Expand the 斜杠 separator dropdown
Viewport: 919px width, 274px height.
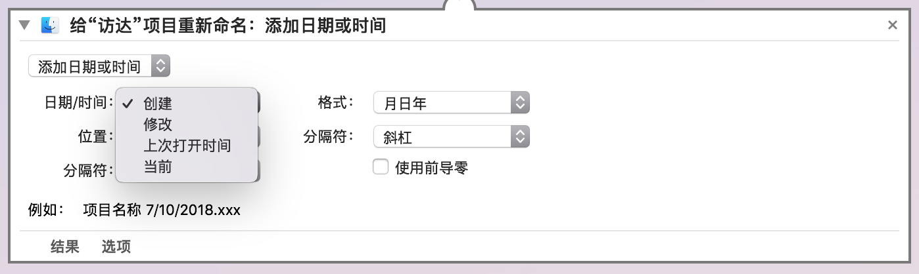(451, 136)
